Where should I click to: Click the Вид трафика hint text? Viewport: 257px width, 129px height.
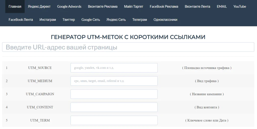click(x=207, y=81)
